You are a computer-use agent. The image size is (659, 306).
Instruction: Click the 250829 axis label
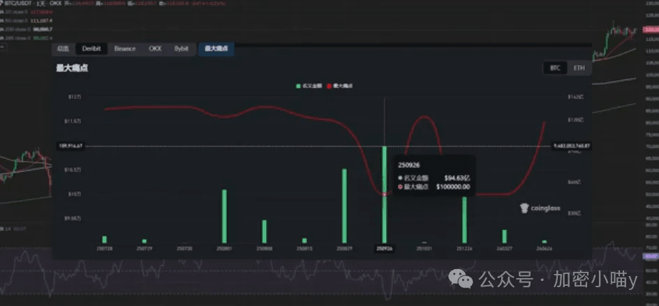point(345,248)
